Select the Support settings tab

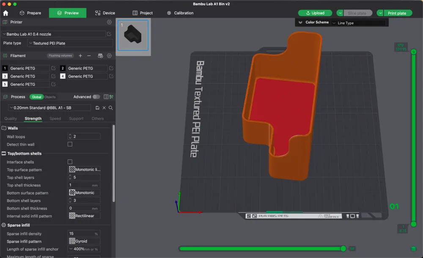(76, 119)
